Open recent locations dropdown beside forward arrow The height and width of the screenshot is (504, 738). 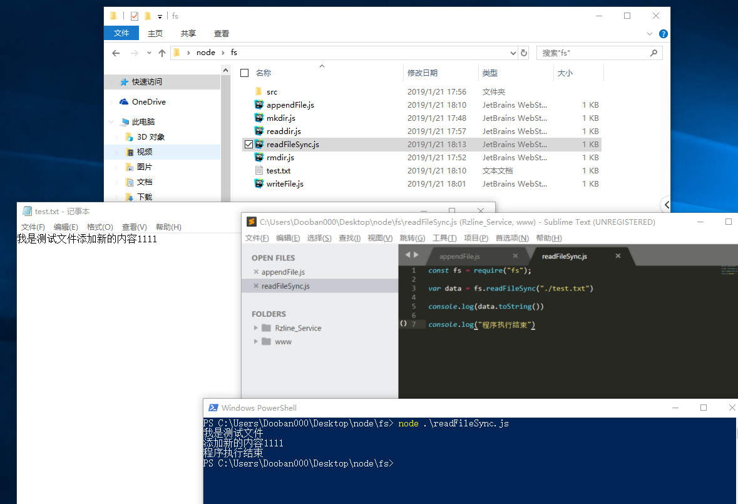(149, 53)
